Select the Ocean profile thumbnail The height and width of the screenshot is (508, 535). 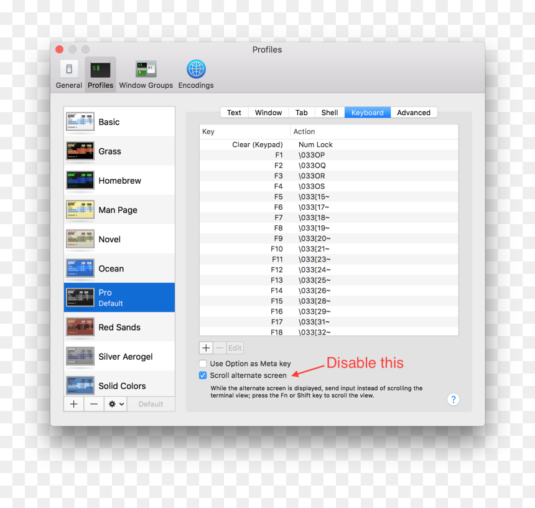[x=80, y=269]
